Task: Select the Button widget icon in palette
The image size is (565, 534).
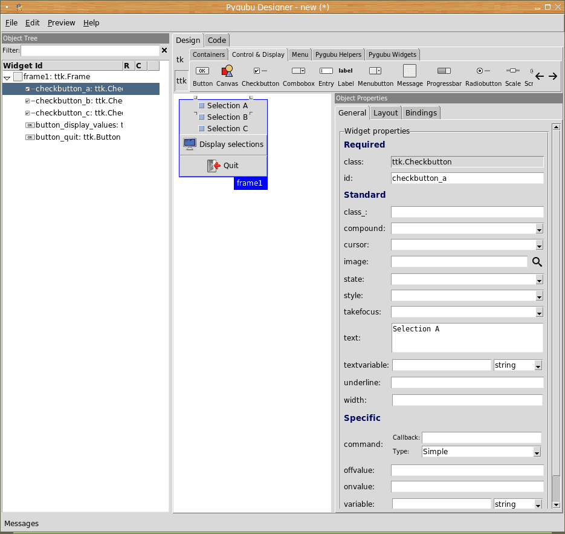Action: tap(202, 71)
